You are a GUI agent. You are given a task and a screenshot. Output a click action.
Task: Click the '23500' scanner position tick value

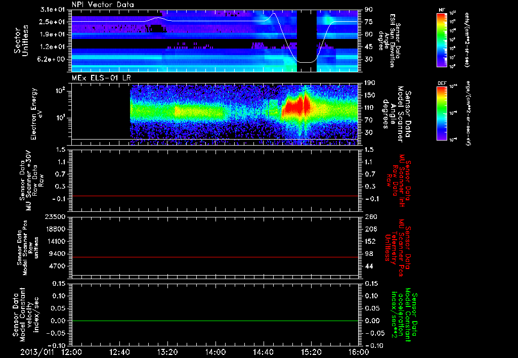click(55, 216)
